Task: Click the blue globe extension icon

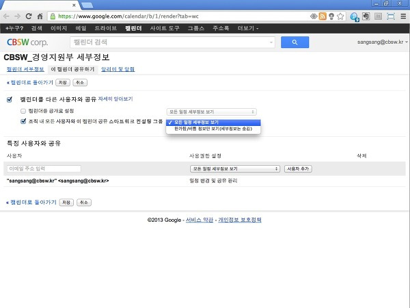Action: coord(354,16)
